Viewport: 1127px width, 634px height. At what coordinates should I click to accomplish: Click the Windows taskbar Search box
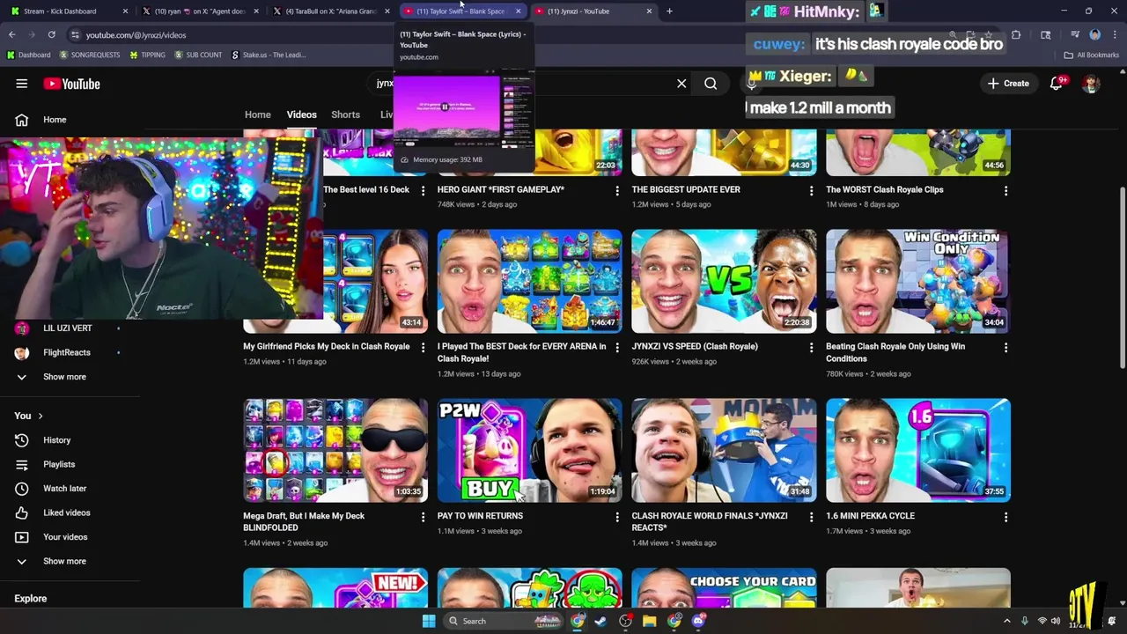point(502,621)
